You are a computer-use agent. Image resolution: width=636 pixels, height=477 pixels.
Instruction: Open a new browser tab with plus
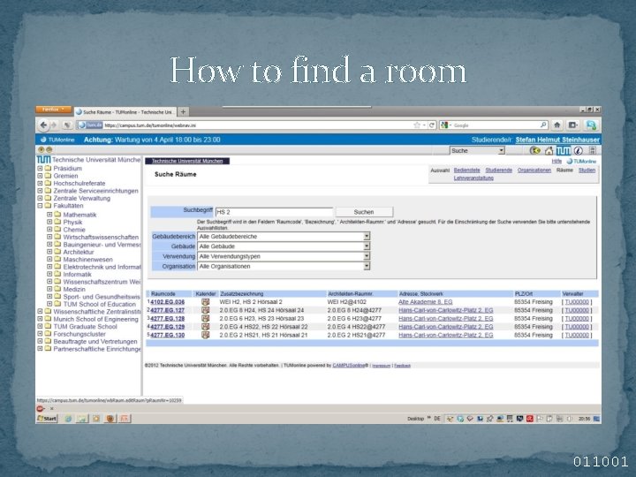184,111
